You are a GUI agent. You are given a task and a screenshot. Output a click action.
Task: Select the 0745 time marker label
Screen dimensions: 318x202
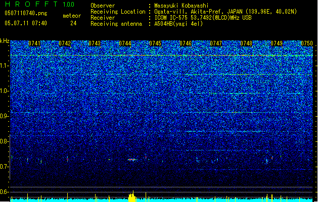click(155, 43)
